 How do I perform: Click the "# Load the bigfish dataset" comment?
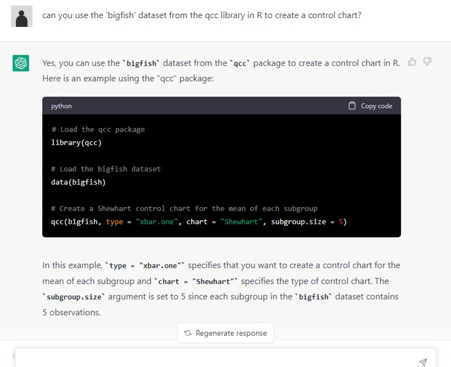point(106,169)
